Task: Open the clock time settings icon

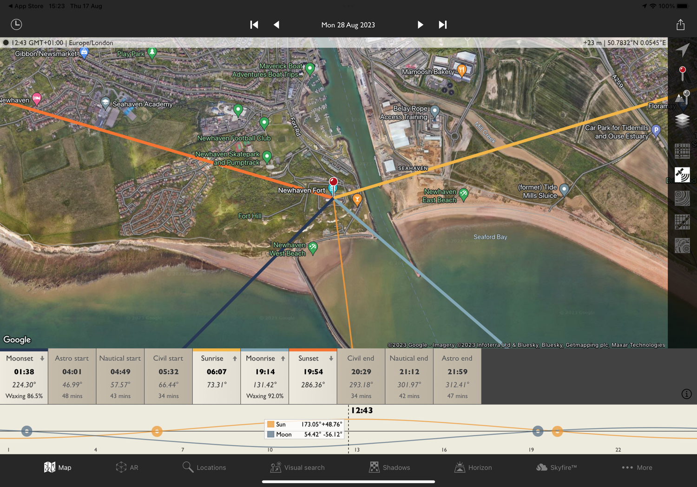Action: click(x=16, y=24)
